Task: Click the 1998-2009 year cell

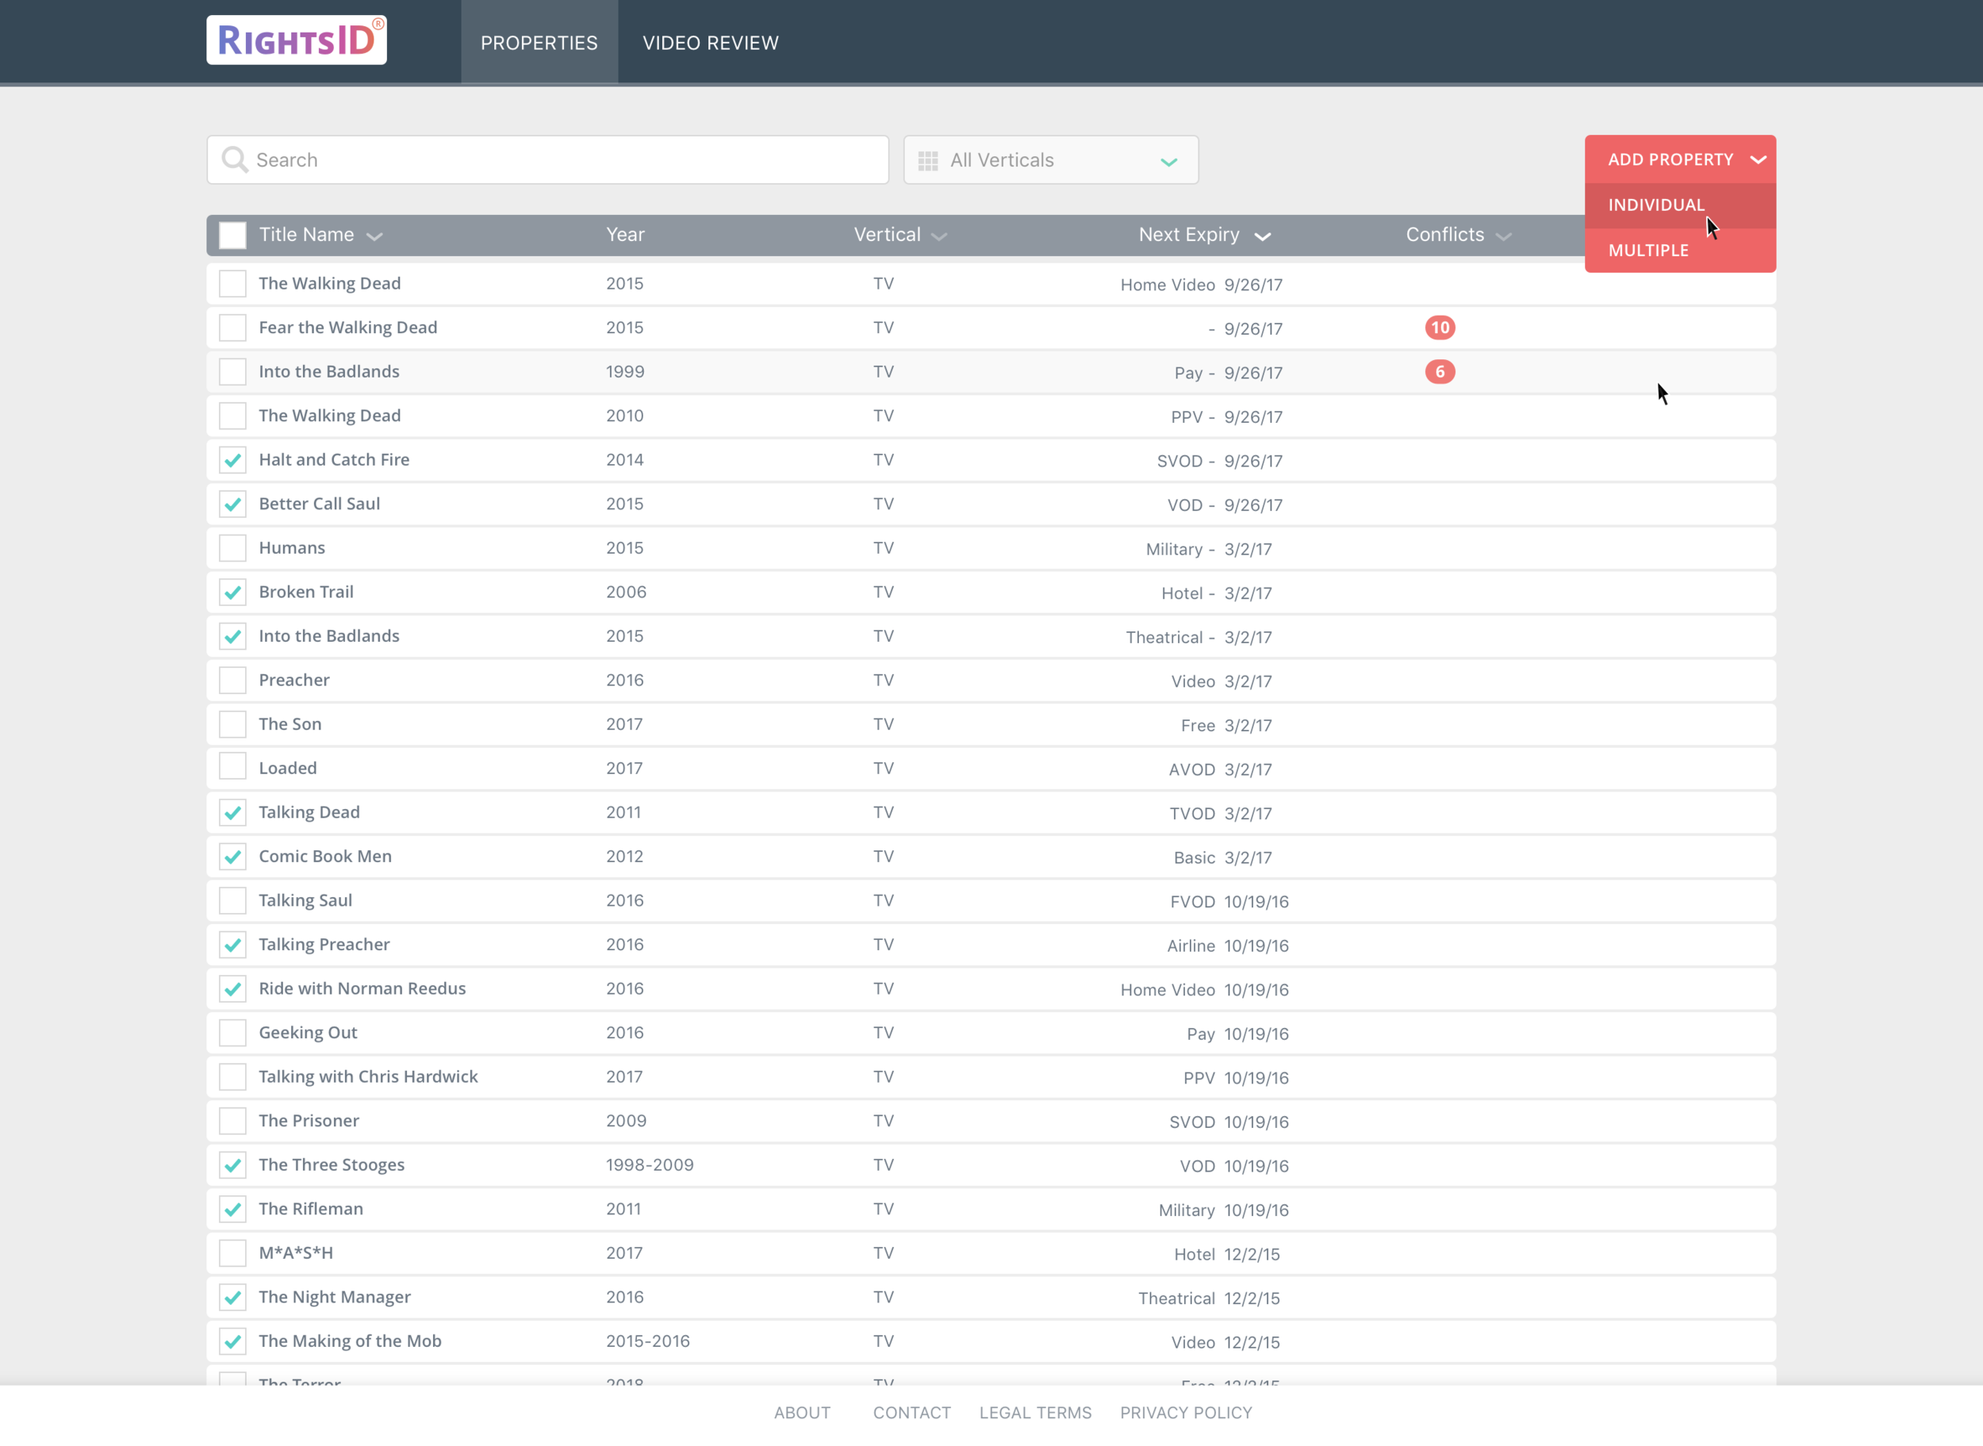Action: 650,1165
